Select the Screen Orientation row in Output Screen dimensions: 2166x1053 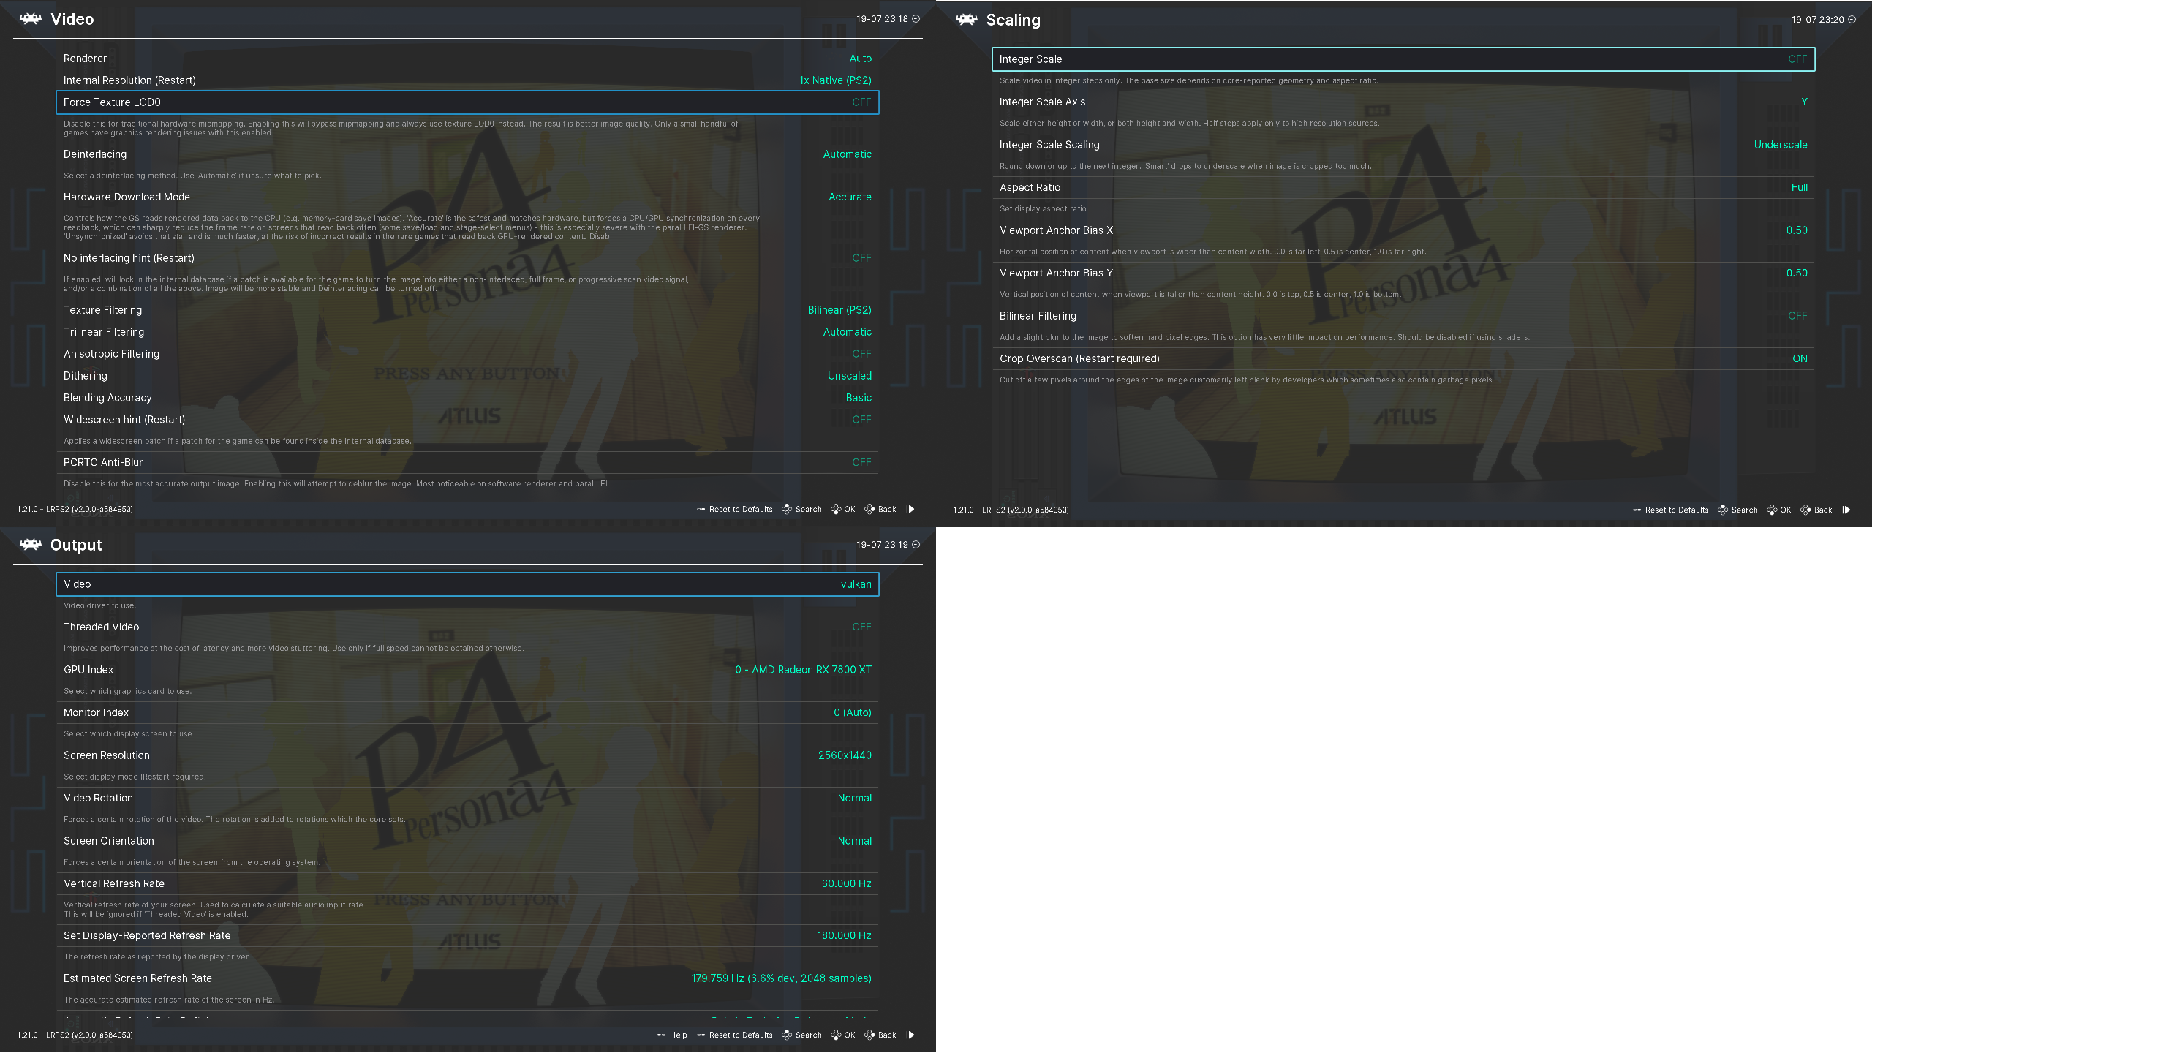point(467,842)
